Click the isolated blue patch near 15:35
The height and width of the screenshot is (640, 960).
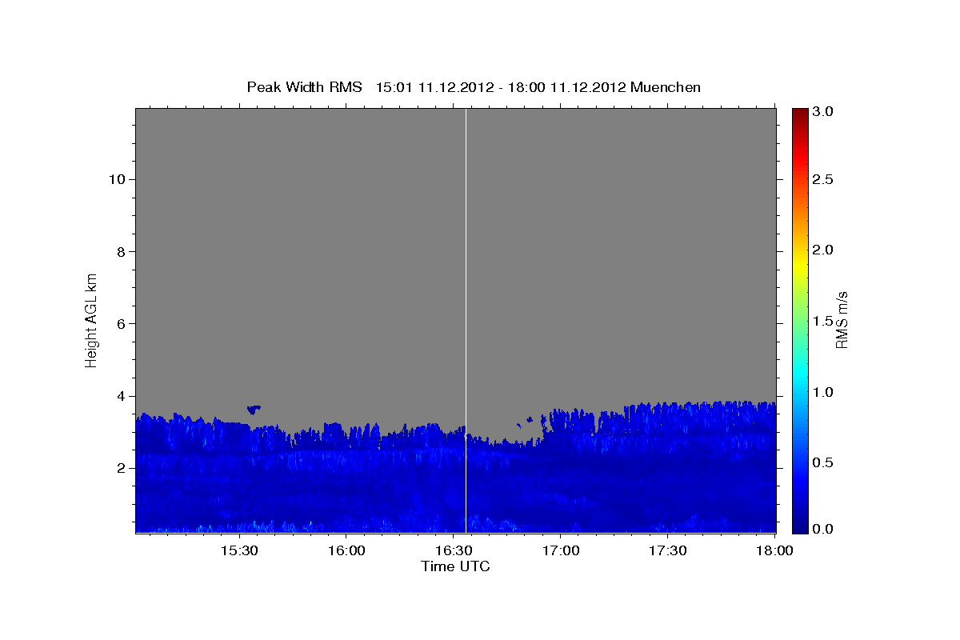click(254, 409)
